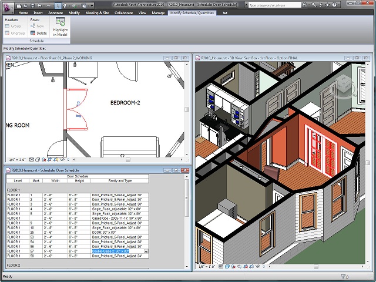Viewport: 376px width, 282px height.
Task: Open the Collaborate ribbon tab
Action: pos(124,13)
